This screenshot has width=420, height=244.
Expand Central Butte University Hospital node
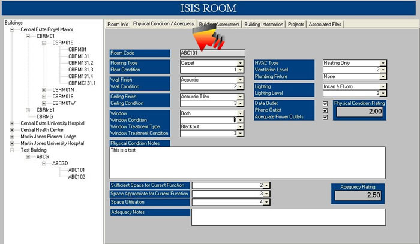12,123
